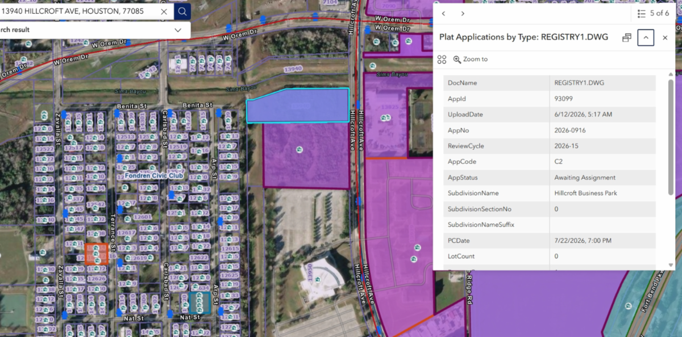Screen dimensions: 682x337
Task: Open the 5 of 6 feature list
Action: point(653,14)
